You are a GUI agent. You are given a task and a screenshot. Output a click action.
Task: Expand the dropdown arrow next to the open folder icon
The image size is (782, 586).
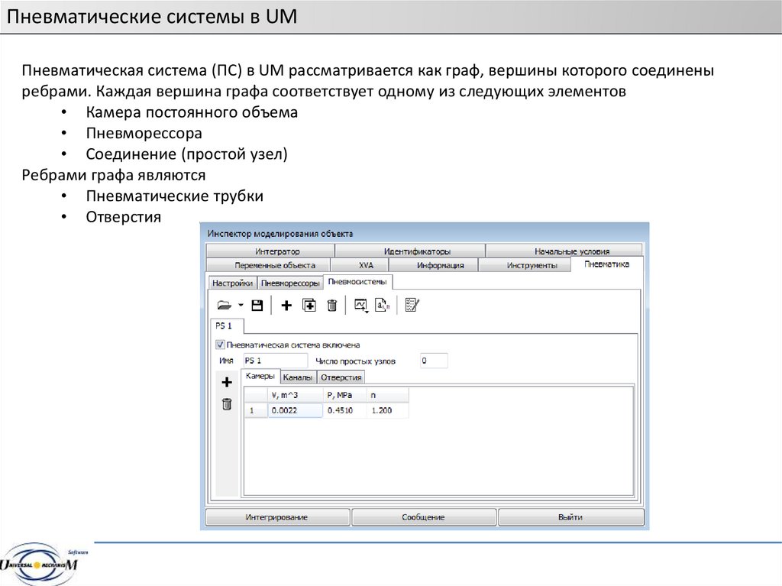tap(241, 305)
